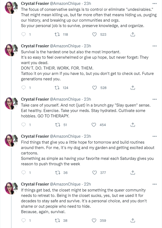Retweet the 'Survival is the hardest' tweet

57,88
